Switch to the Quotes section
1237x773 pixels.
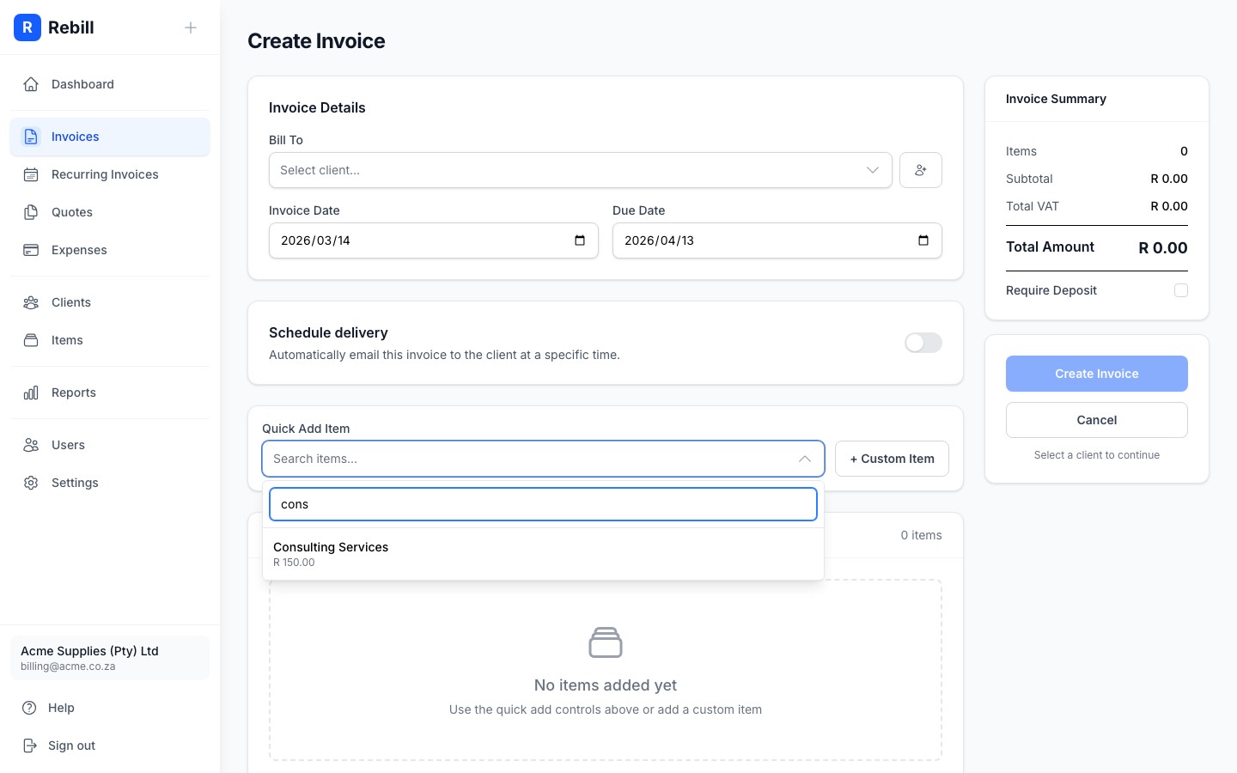tap(71, 212)
